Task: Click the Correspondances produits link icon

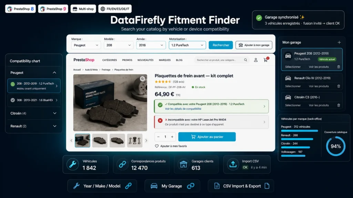Action: point(122,165)
